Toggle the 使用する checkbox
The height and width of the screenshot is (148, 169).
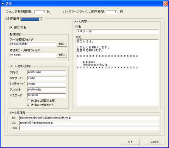click(x=11, y=28)
